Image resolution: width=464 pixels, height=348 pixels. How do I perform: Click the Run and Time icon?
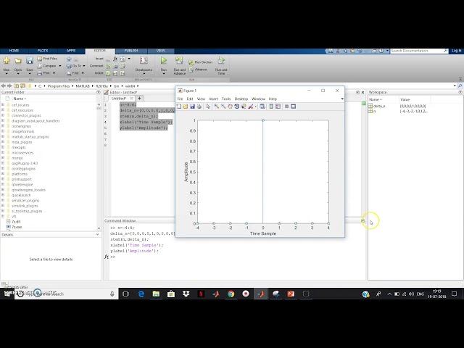[x=221, y=61]
